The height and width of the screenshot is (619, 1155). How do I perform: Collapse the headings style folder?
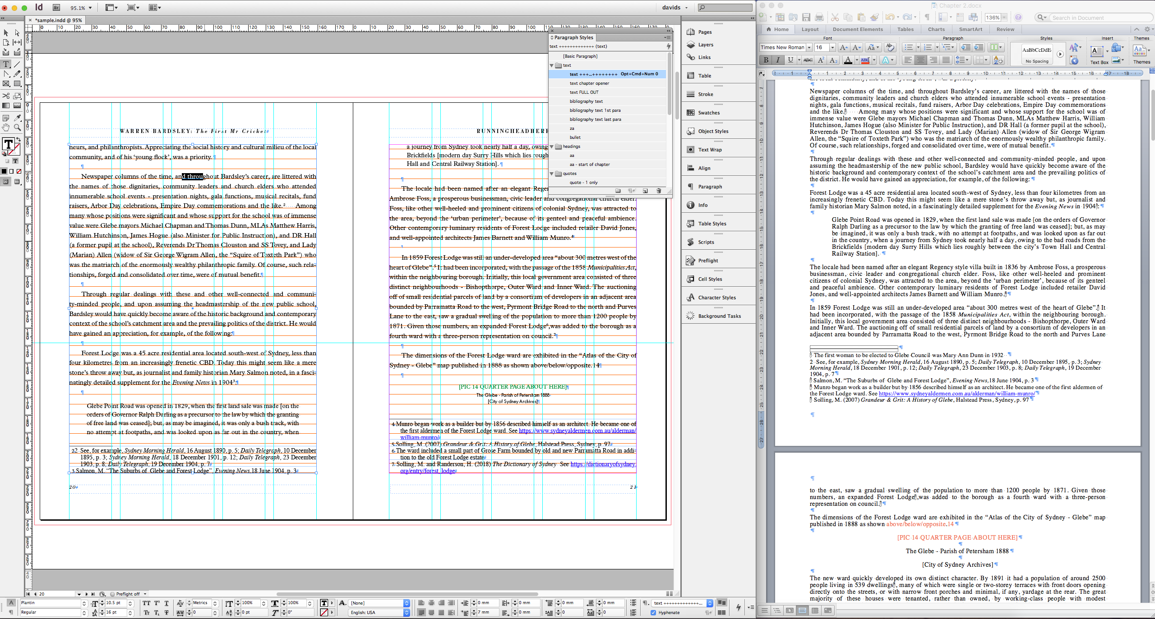(x=551, y=147)
